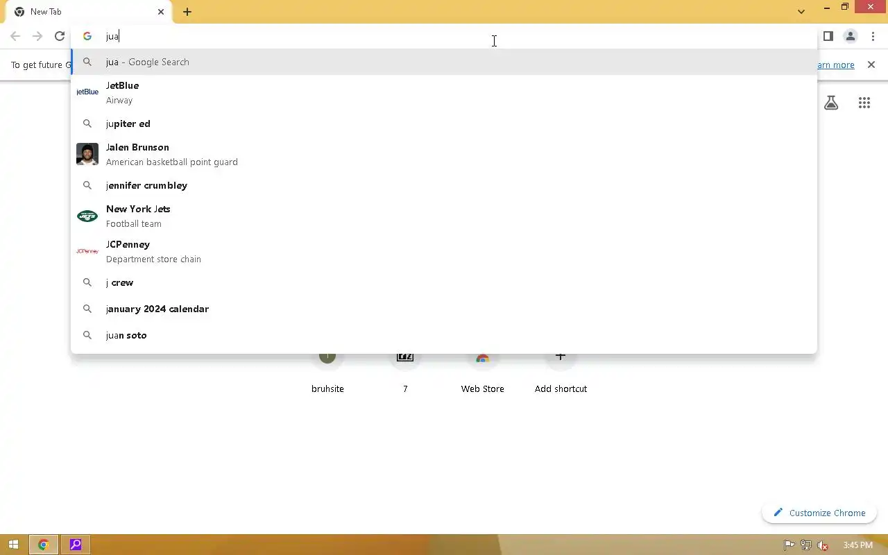The height and width of the screenshot is (555, 888).
Task: Click the New York Jets logo
Action: pos(87,216)
